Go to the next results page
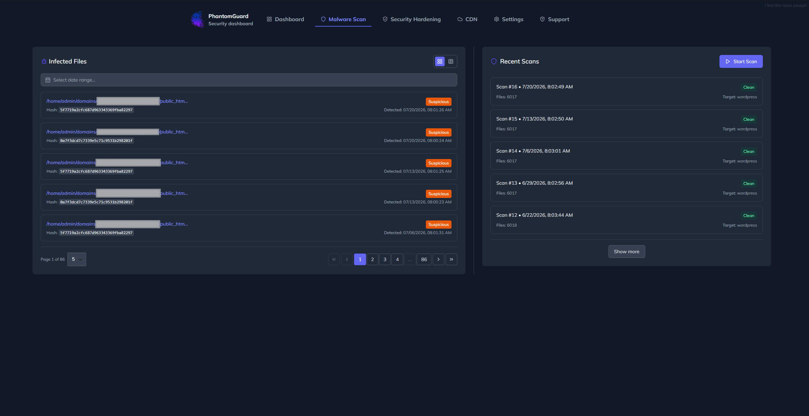 (439, 259)
